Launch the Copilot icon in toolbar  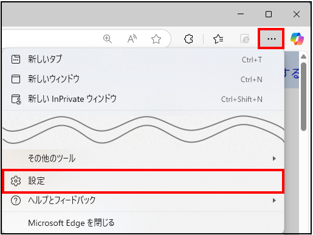[297, 39]
